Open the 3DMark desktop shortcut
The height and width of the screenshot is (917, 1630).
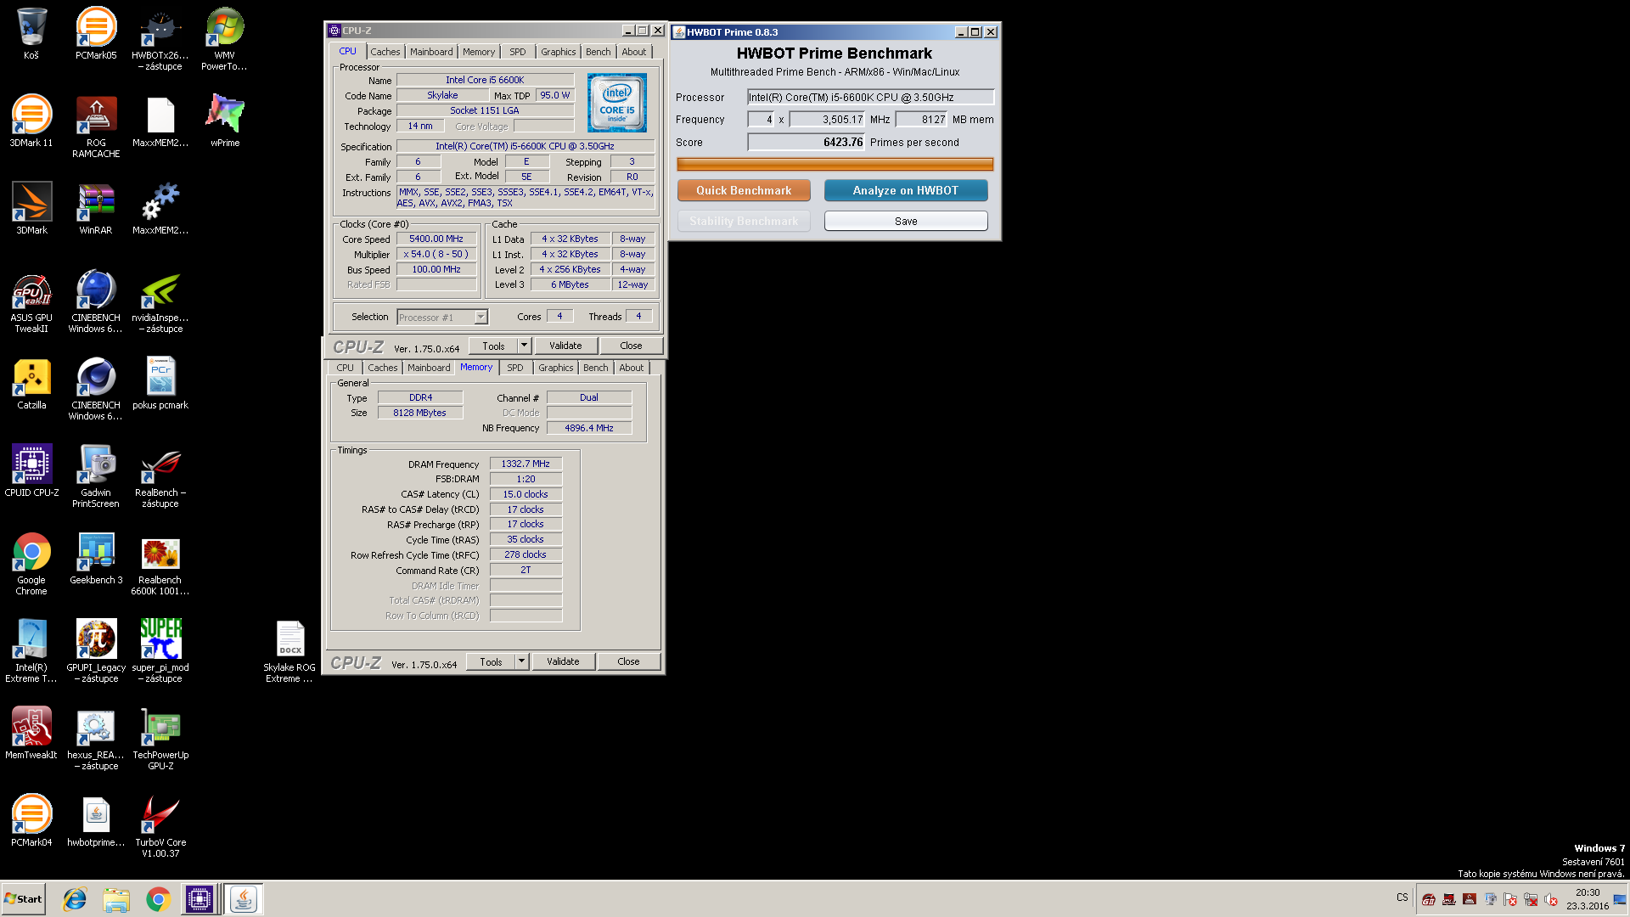(x=31, y=209)
